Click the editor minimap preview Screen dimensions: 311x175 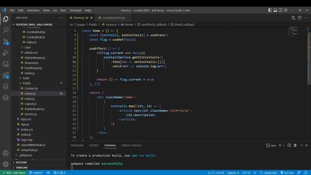[x=294, y=31]
